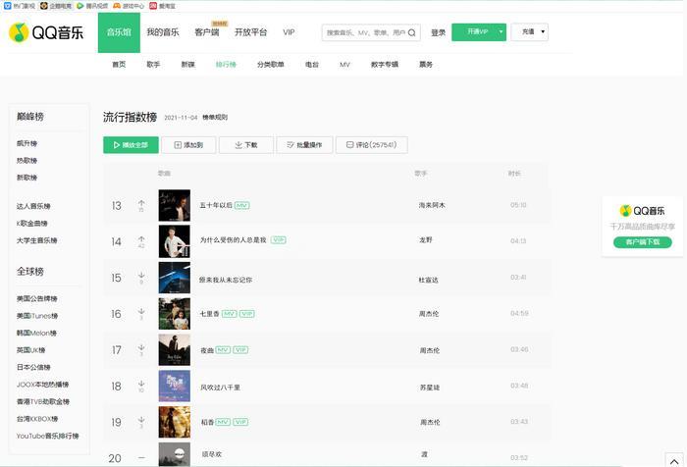Screen dimensions: 687x467
Task: Click the MV badge beside 七里香
Action: tap(228, 314)
